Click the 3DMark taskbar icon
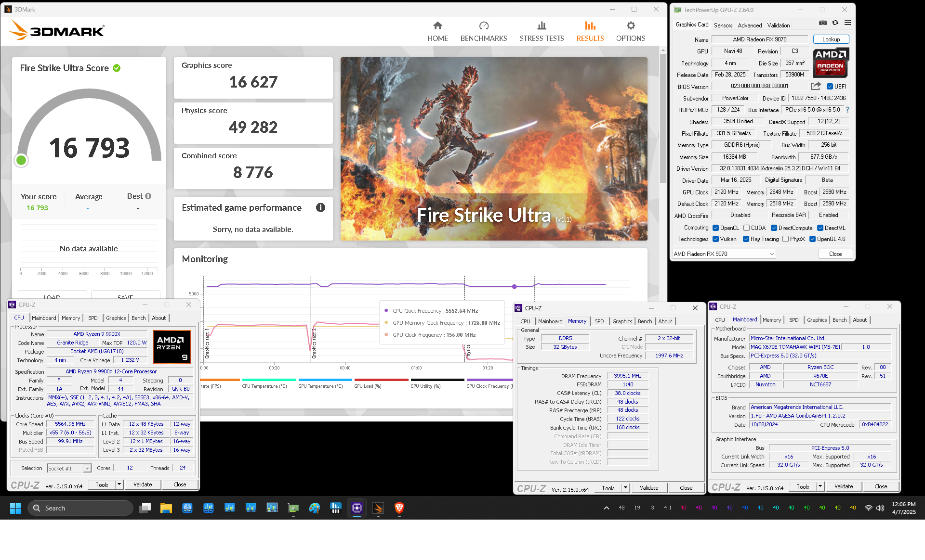 point(378,508)
